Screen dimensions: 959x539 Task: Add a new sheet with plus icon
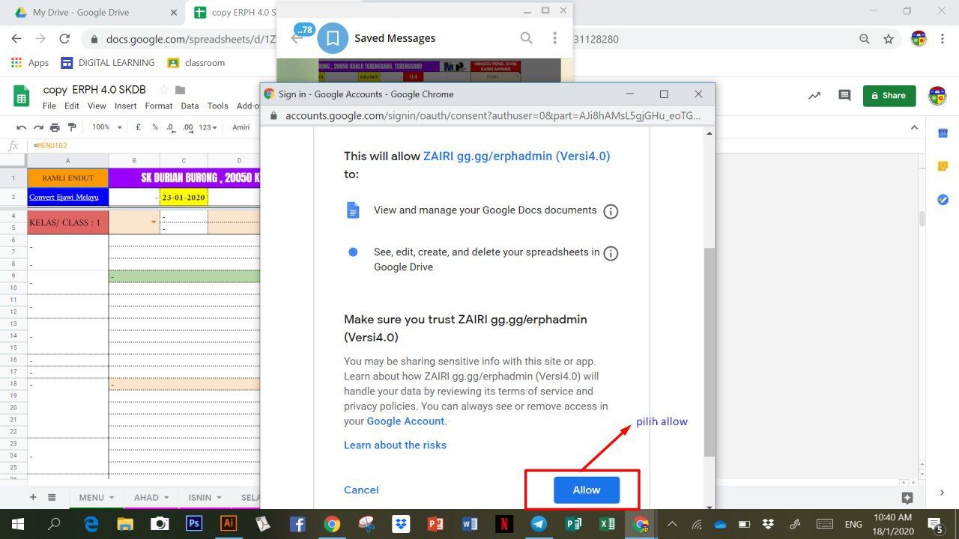click(x=32, y=497)
